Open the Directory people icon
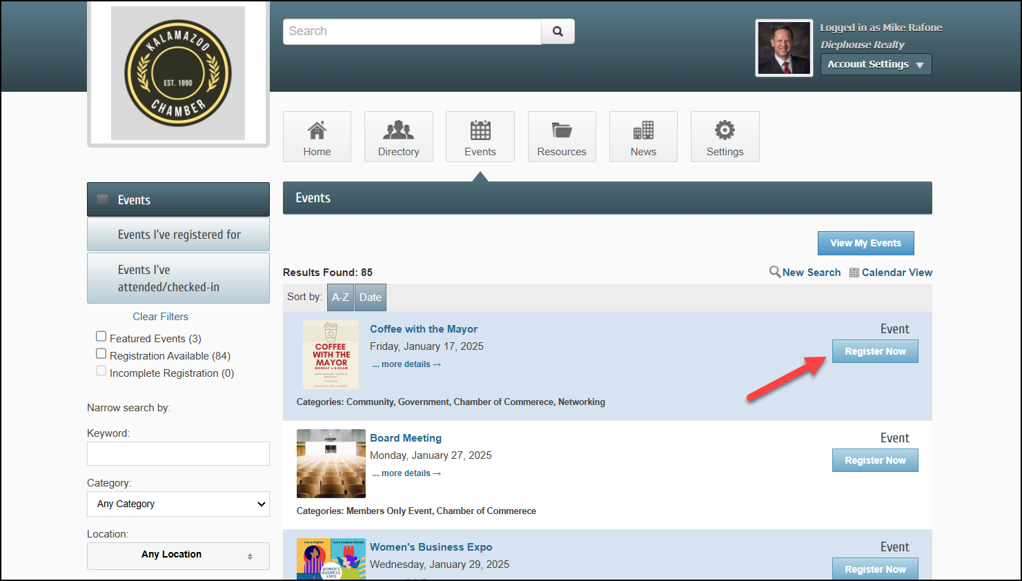 398,130
